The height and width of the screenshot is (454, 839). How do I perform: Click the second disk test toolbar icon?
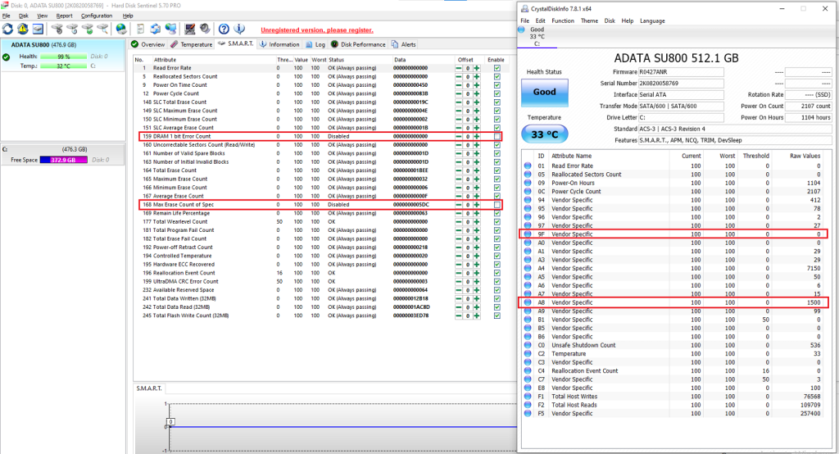point(72,29)
